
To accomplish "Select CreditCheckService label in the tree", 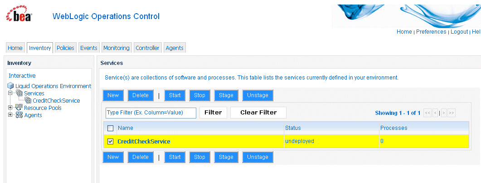I will click(x=57, y=101).
